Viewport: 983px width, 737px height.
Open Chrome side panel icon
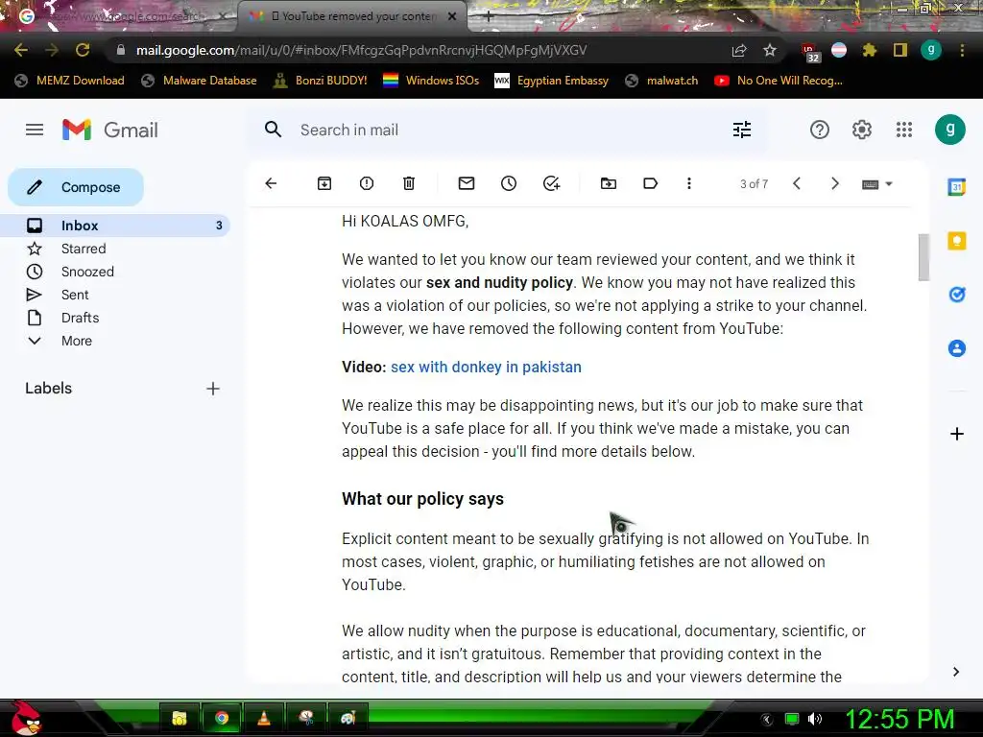pos(900,50)
